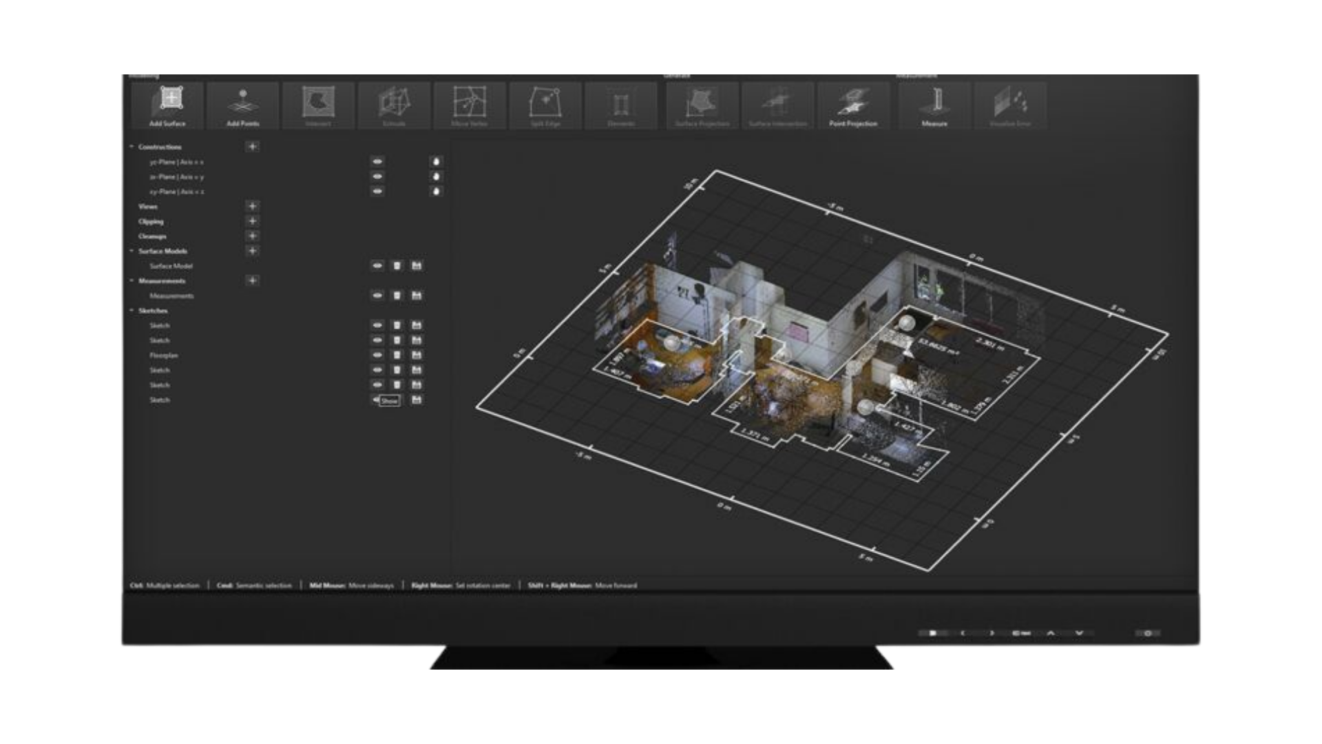Add a new view with plus button

pos(253,207)
